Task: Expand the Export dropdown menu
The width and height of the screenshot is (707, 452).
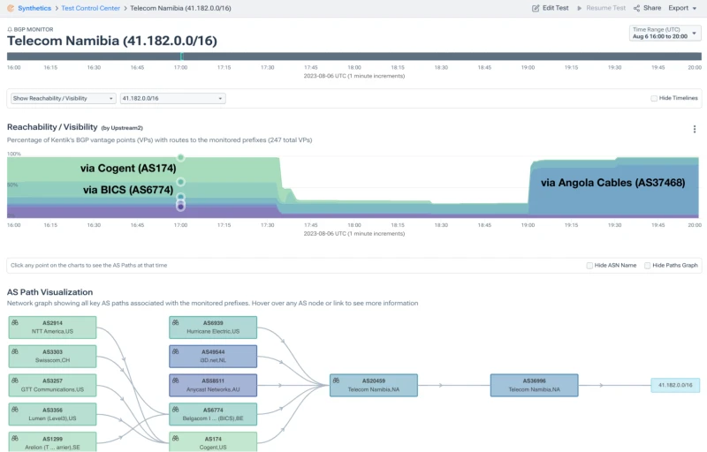Action: [x=682, y=8]
